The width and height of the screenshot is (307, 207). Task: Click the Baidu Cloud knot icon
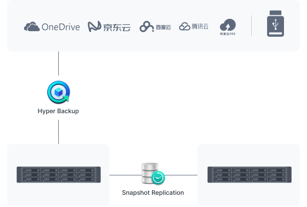pos(147,27)
